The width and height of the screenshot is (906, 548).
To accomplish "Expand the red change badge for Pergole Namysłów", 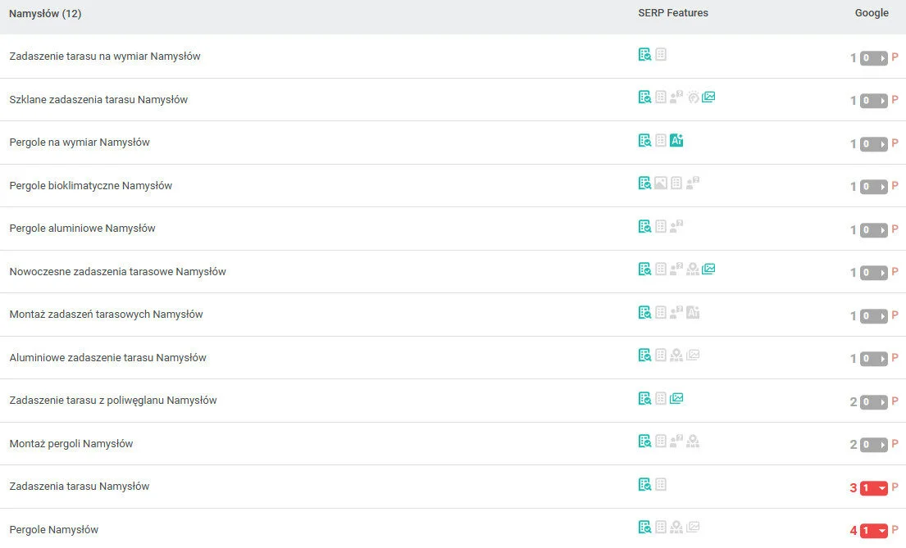I will pyautogui.click(x=873, y=531).
